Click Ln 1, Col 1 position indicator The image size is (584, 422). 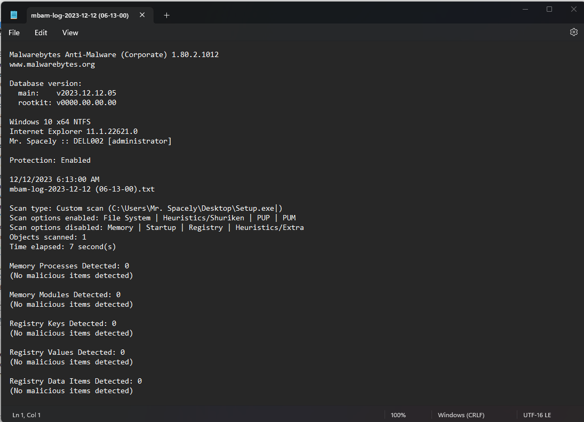(27, 415)
